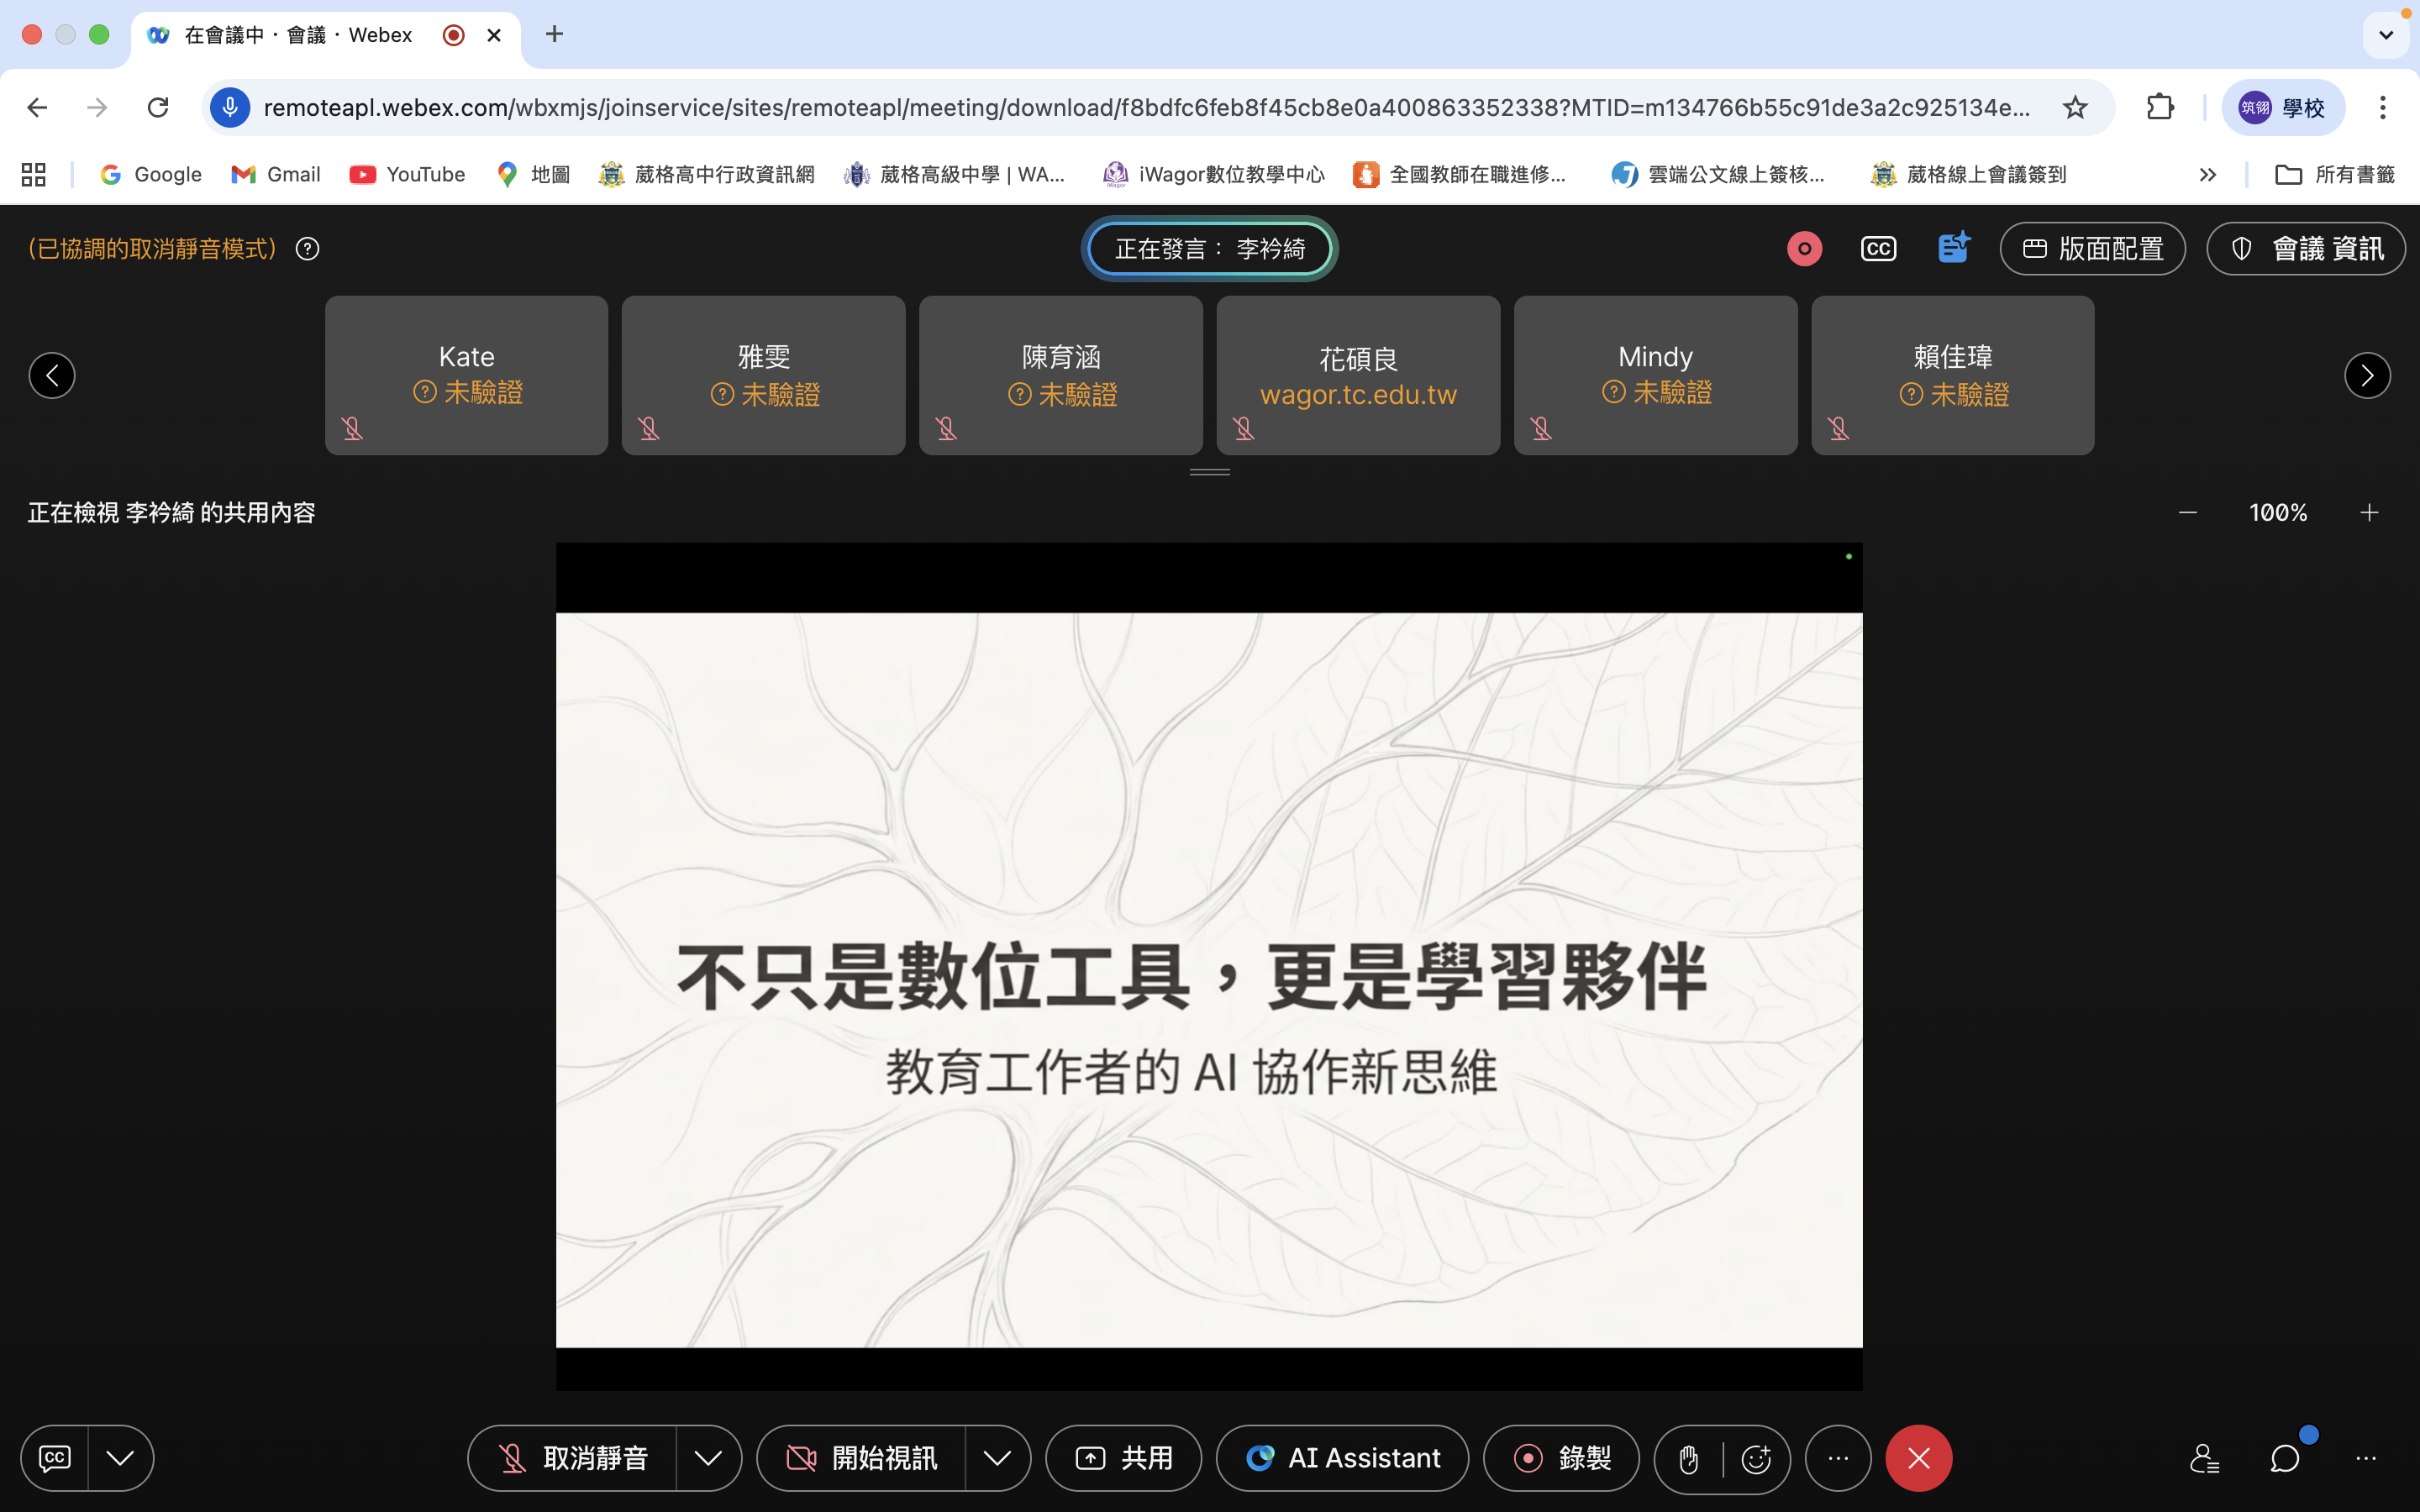Image resolution: width=2420 pixels, height=1512 pixels.
Task: Click the red leave meeting button
Action: (1918, 1459)
